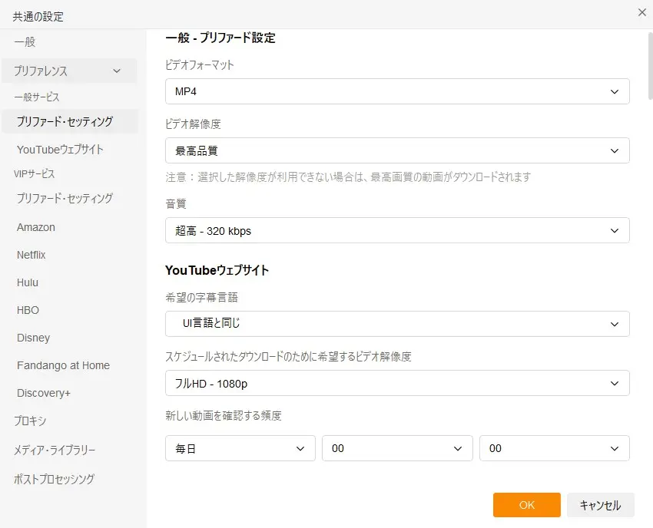Click the 注意 note about resolution
653x528 pixels.
(348, 177)
